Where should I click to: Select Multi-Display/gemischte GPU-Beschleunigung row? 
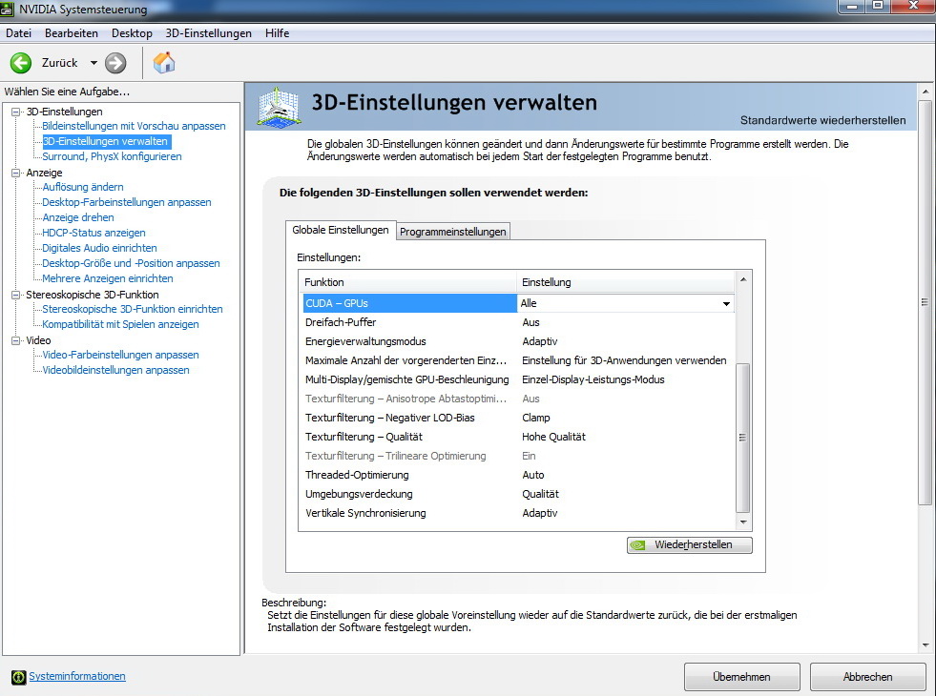click(x=518, y=379)
